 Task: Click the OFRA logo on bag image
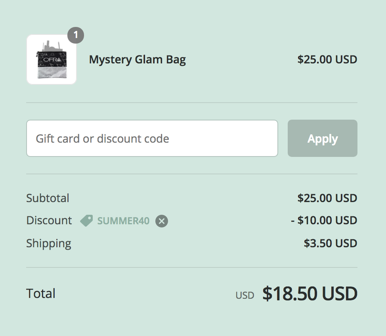(x=52, y=59)
